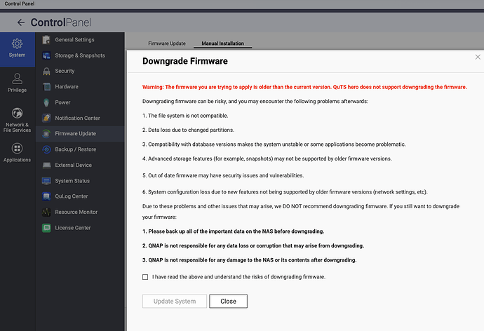
Task: Open License Center from sidebar
Action: pos(73,227)
